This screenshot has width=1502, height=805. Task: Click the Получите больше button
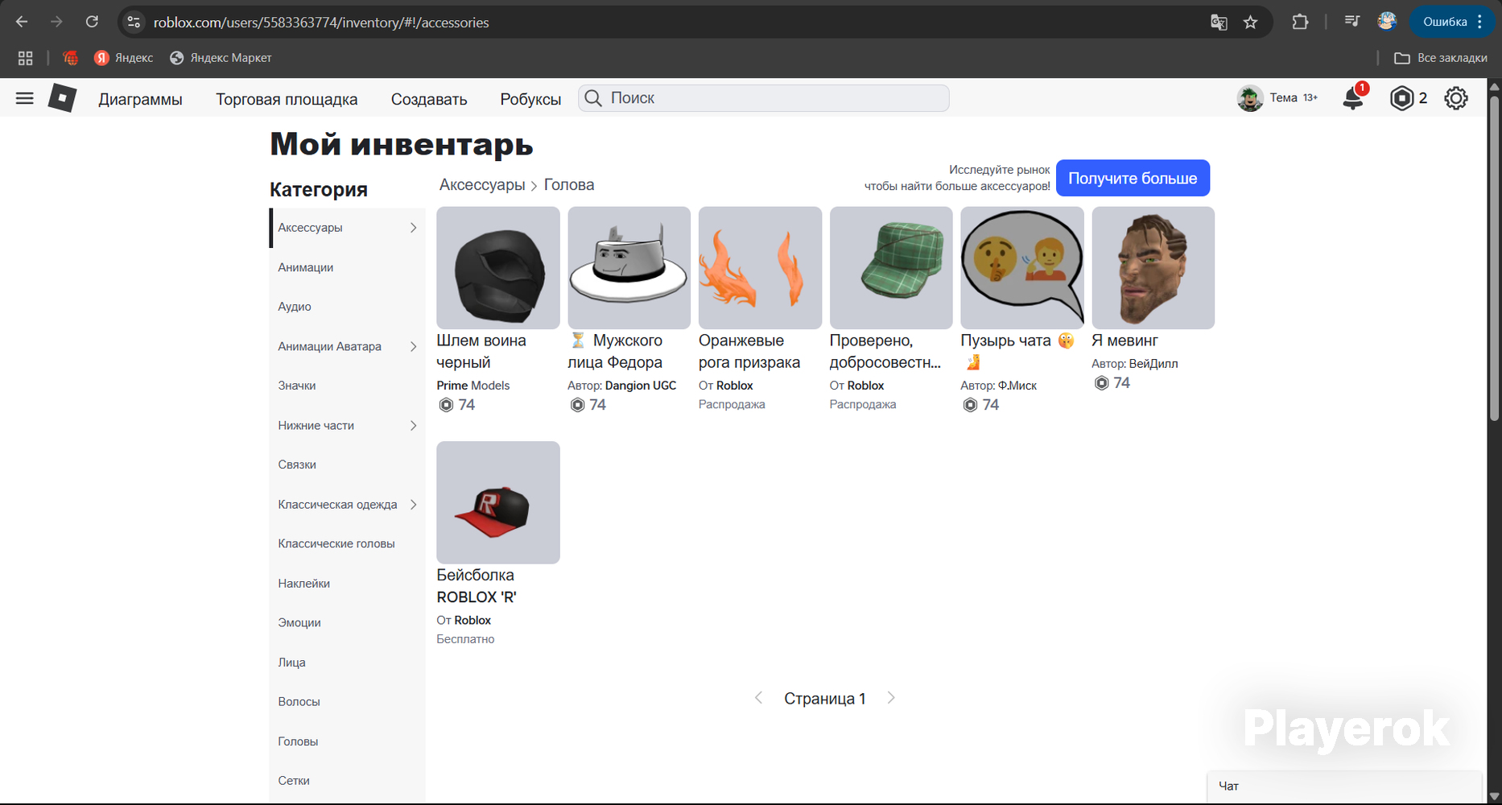pyautogui.click(x=1133, y=178)
